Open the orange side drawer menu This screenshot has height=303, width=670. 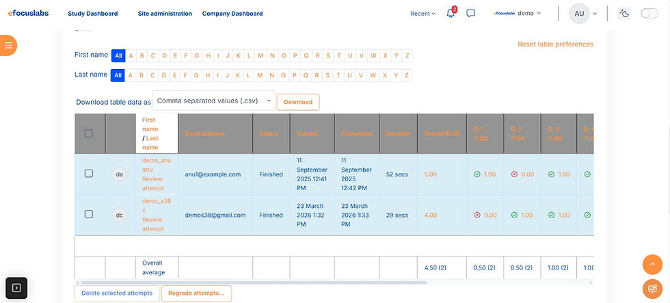8,45
